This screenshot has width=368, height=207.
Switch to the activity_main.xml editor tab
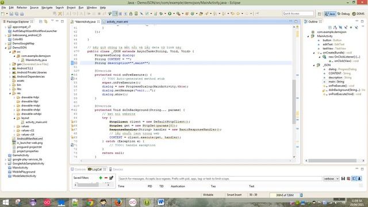click(116, 22)
